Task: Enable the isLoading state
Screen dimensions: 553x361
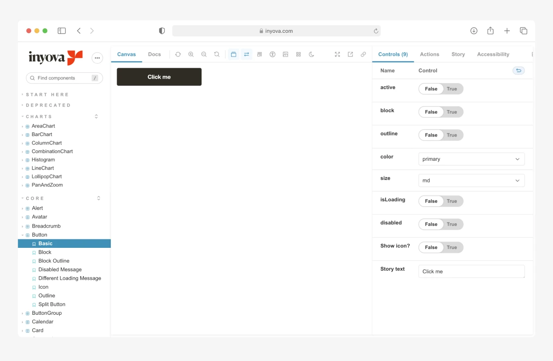Action: tap(452, 201)
